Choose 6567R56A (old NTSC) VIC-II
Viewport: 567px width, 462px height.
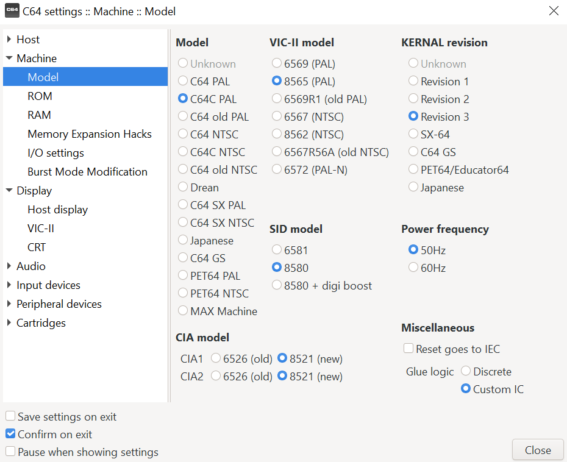click(x=330, y=152)
